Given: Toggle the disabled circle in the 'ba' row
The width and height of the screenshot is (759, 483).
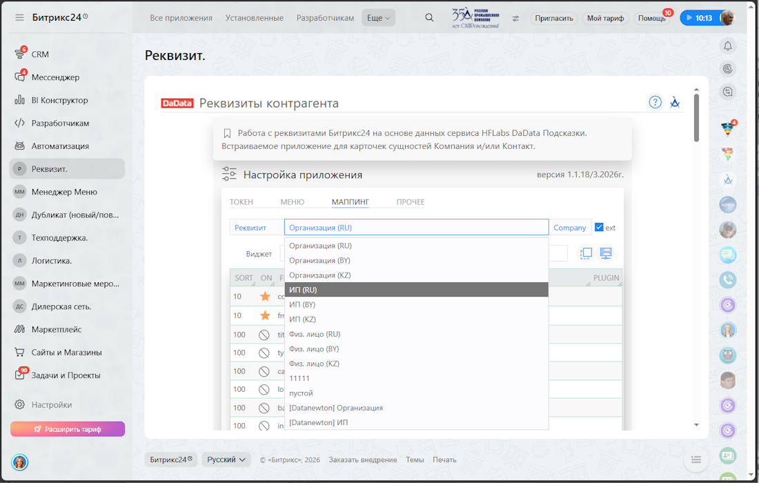Looking at the screenshot, I should click(264, 408).
